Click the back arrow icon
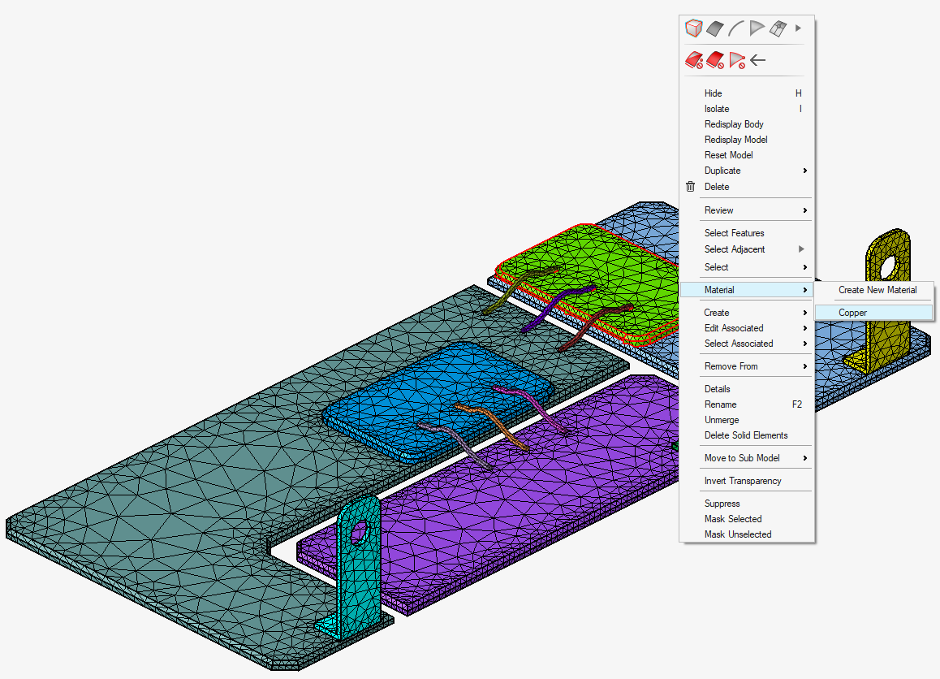Viewport: 940px width, 679px height. coord(758,59)
